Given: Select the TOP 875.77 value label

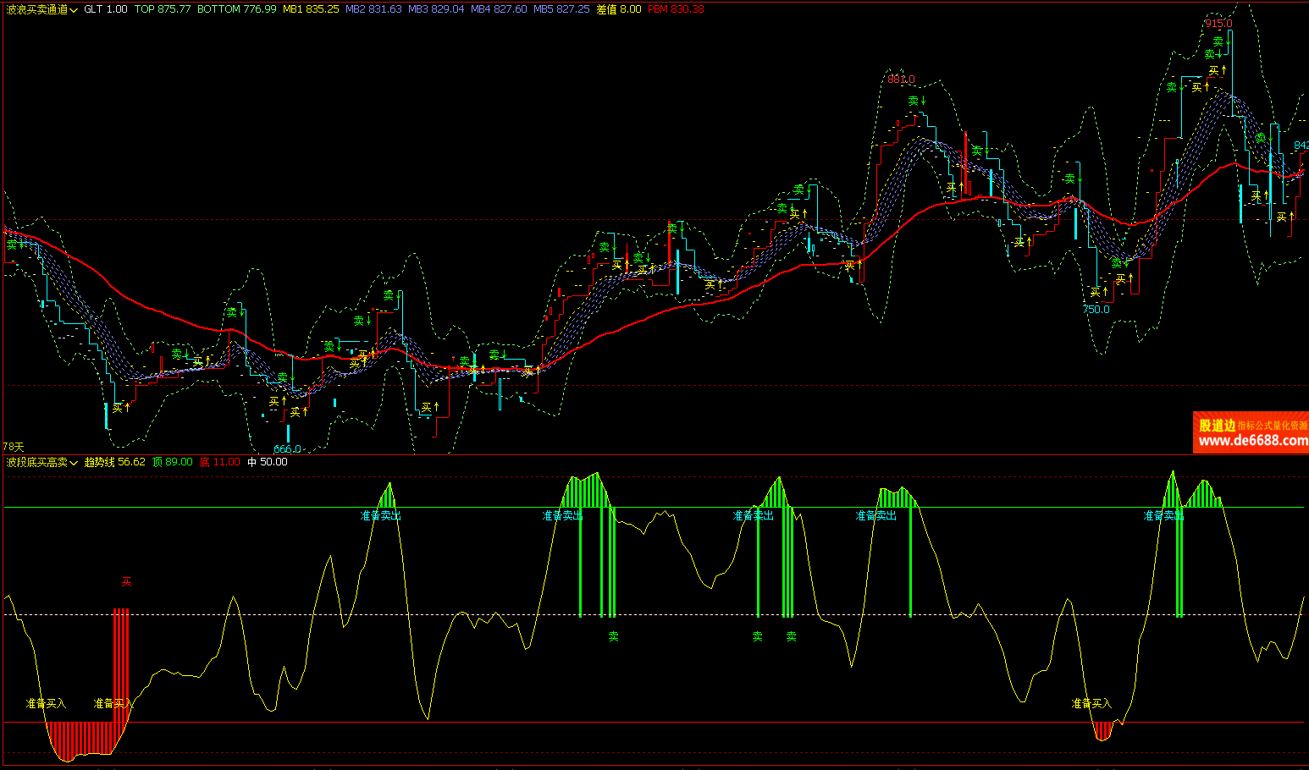Looking at the screenshot, I should 163,9.
